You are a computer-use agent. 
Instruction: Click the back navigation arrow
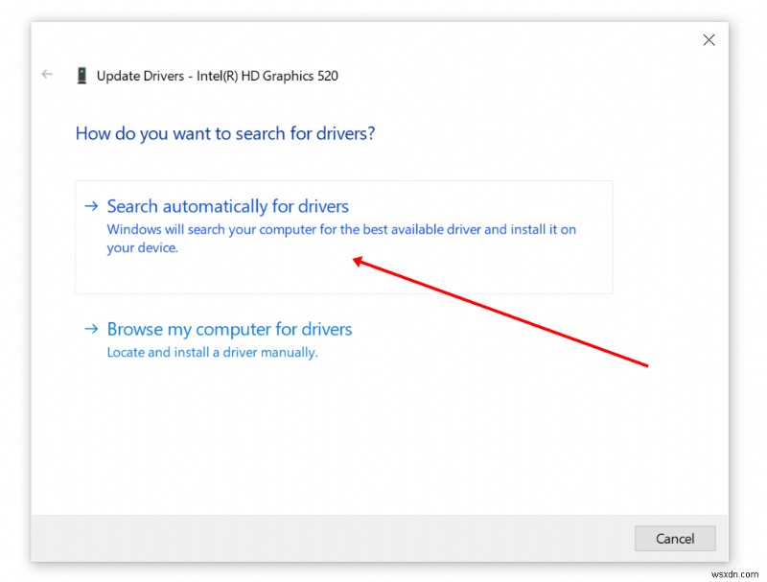(x=46, y=74)
